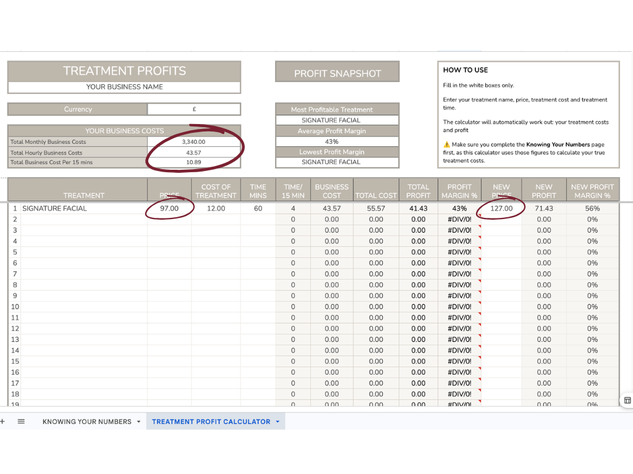The width and height of the screenshot is (633, 474).
Task: Click the first #DIV/0! cell in row 2
Action: pyautogui.click(x=459, y=219)
